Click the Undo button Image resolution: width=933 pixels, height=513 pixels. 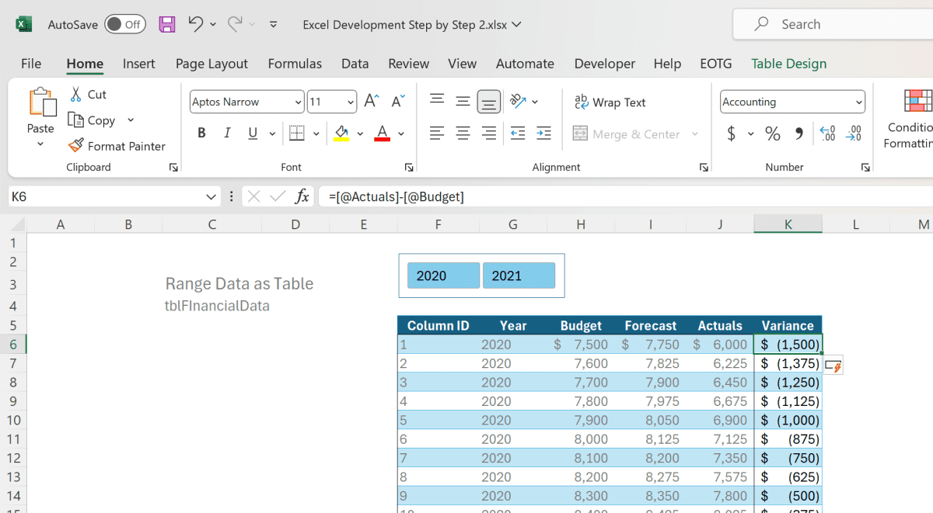196,24
